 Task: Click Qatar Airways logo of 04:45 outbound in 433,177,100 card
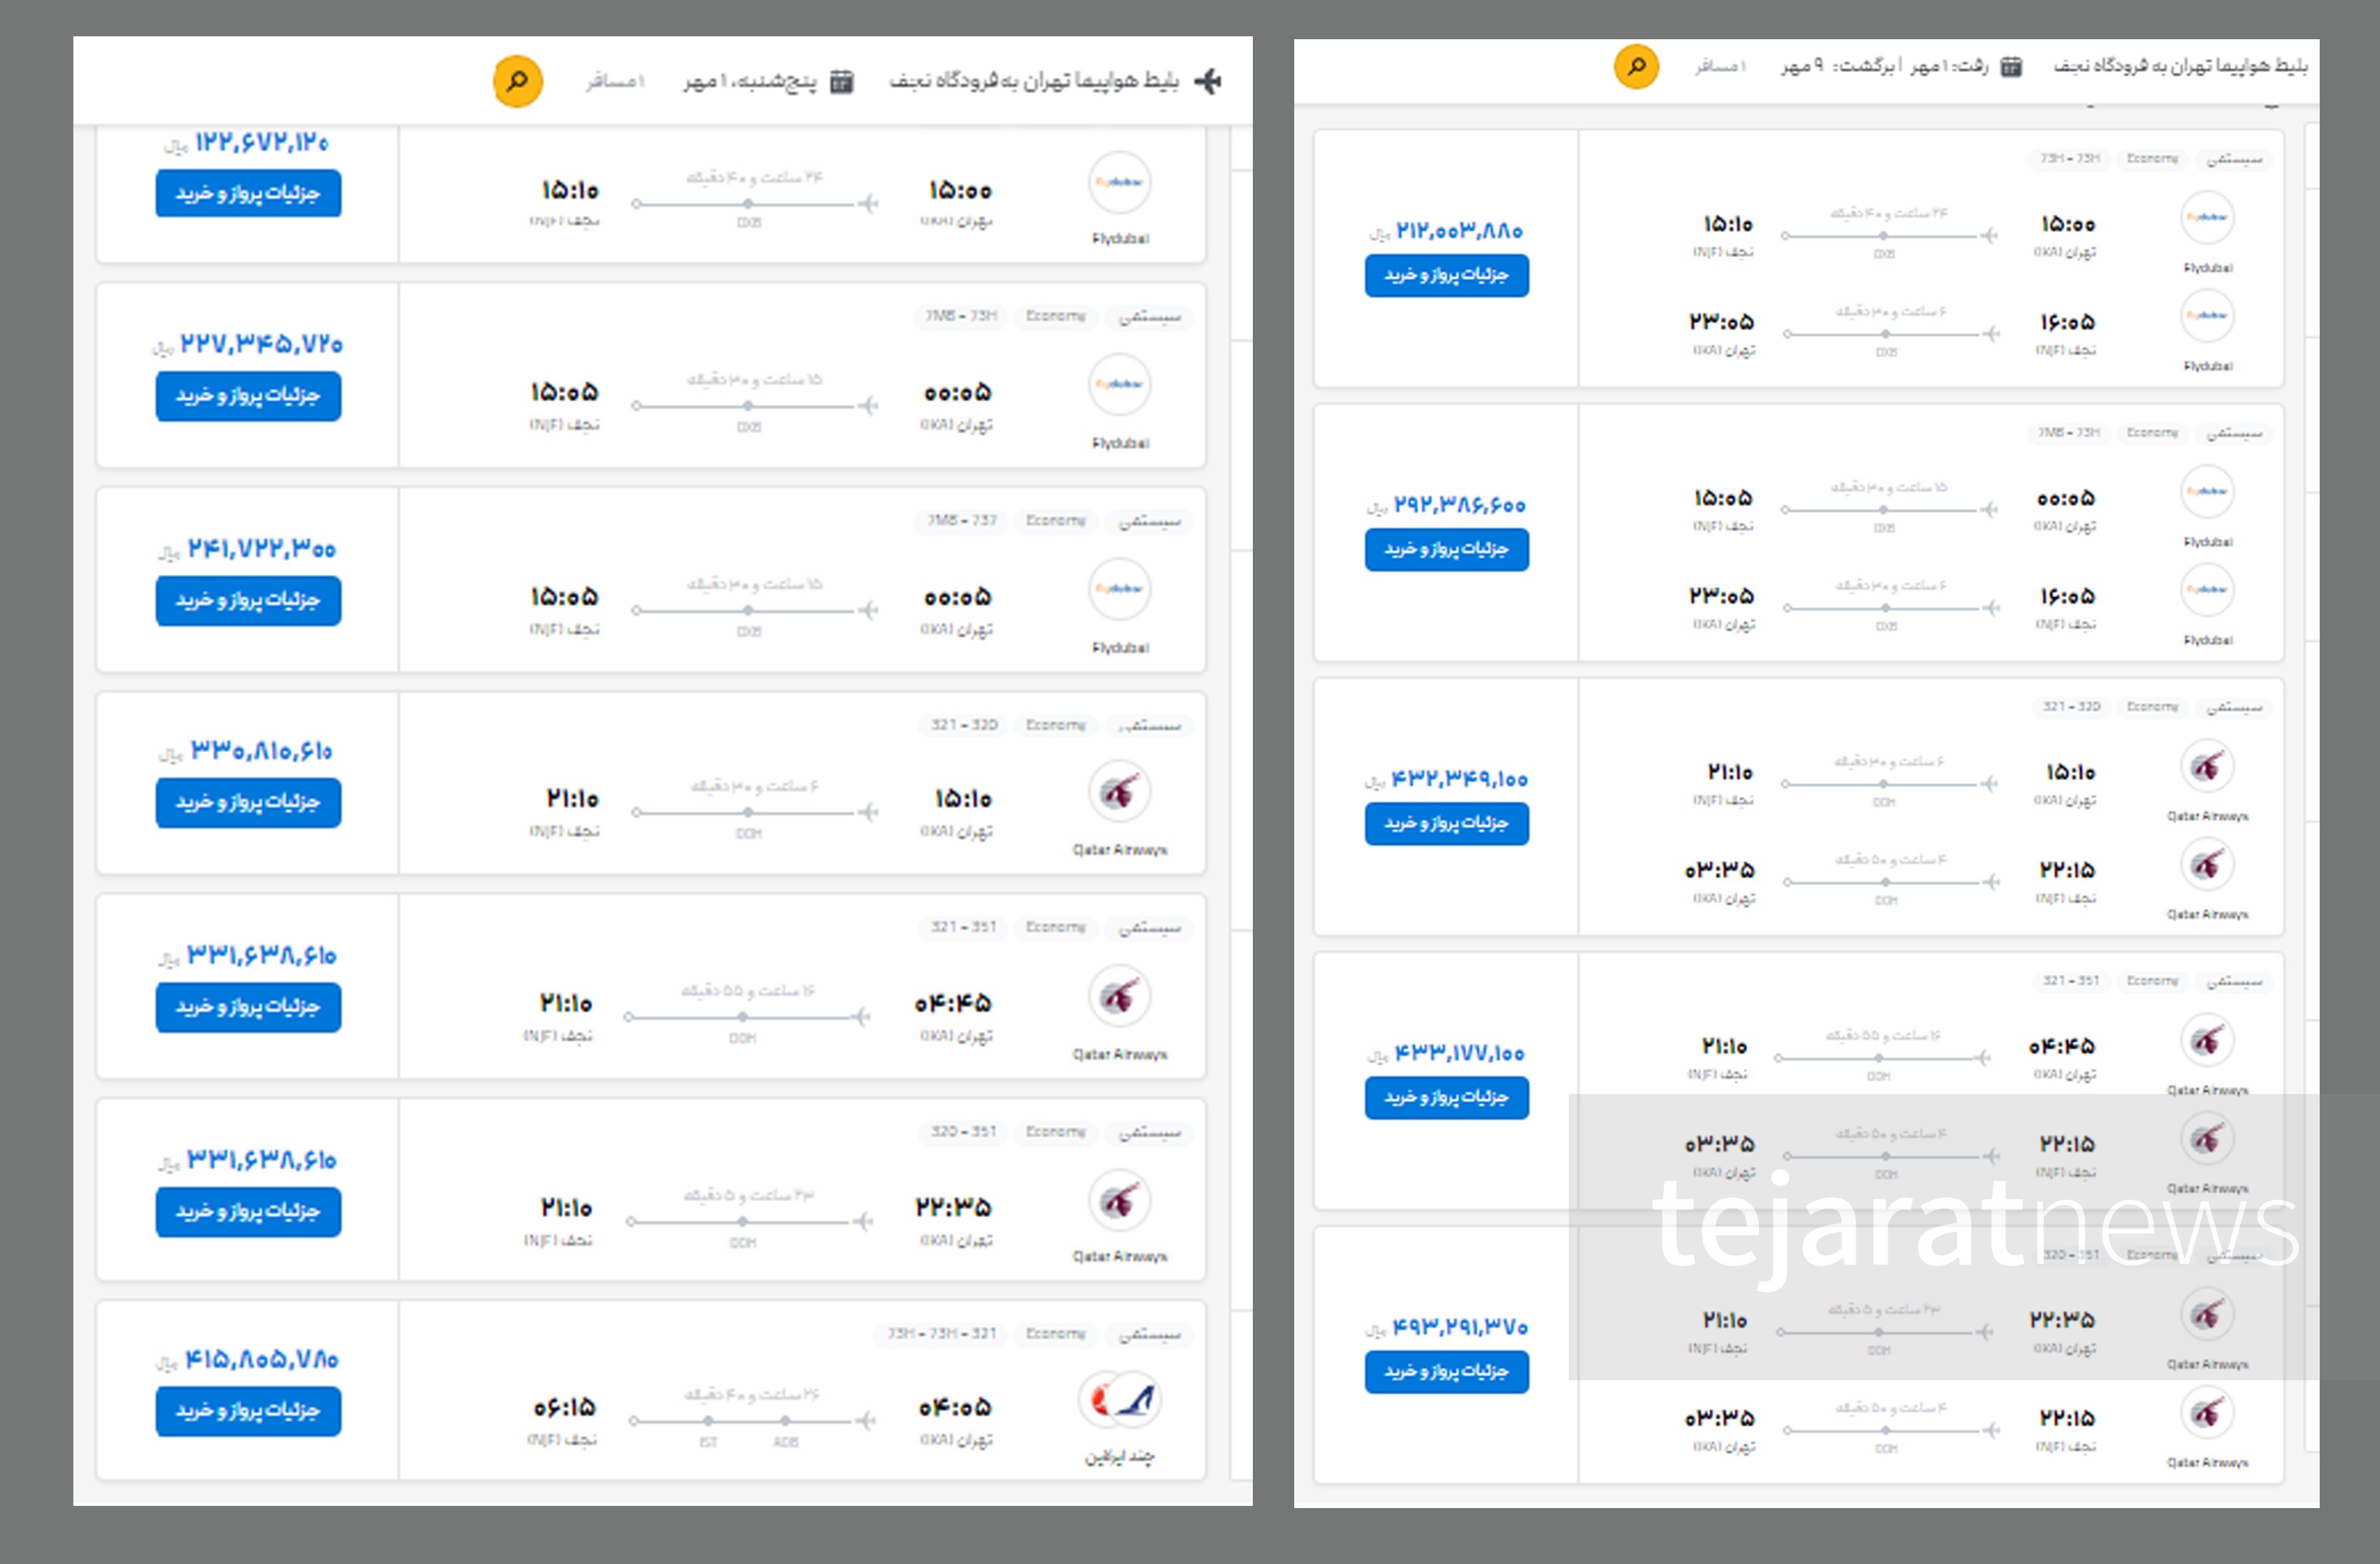(2207, 1040)
